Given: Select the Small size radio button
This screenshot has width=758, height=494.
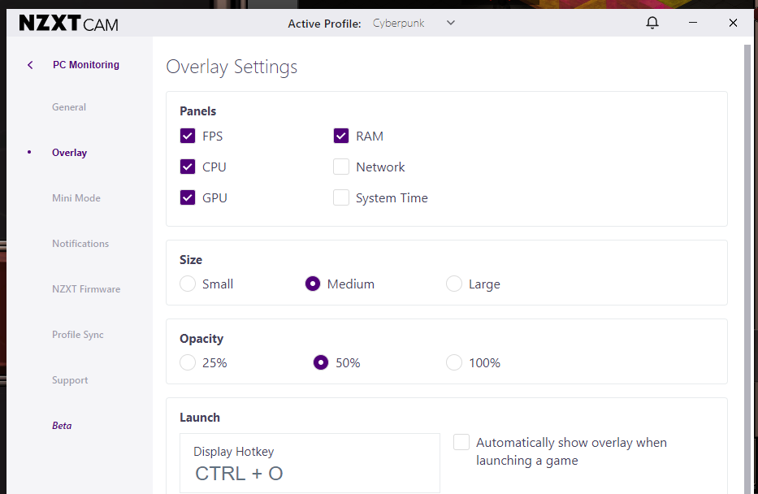Looking at the screenshot, I should tap(188, 284).
